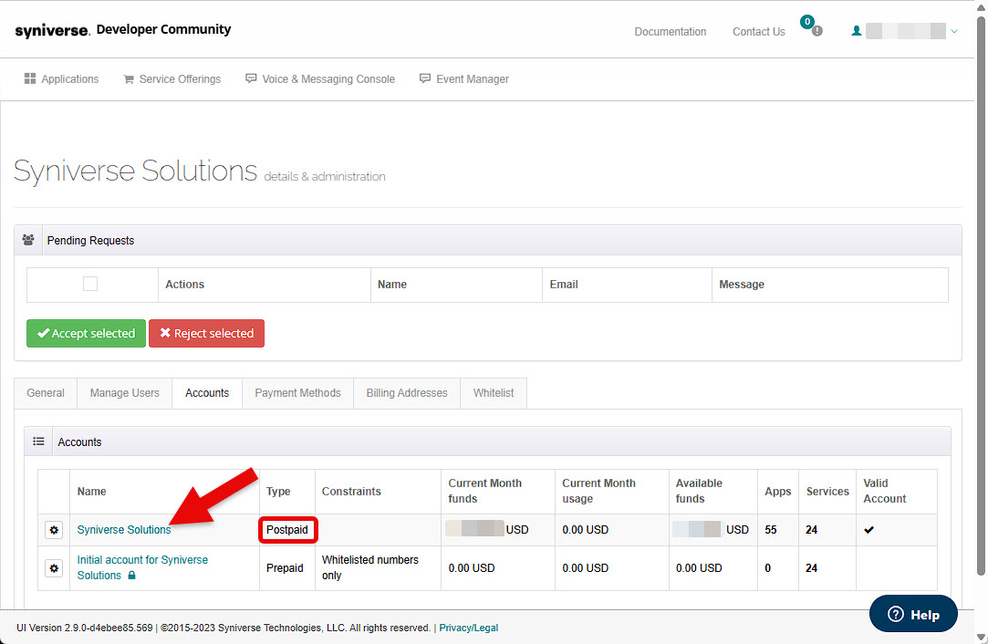Open the Privacy/Legal footer link
988x644 pixels.
468,628
